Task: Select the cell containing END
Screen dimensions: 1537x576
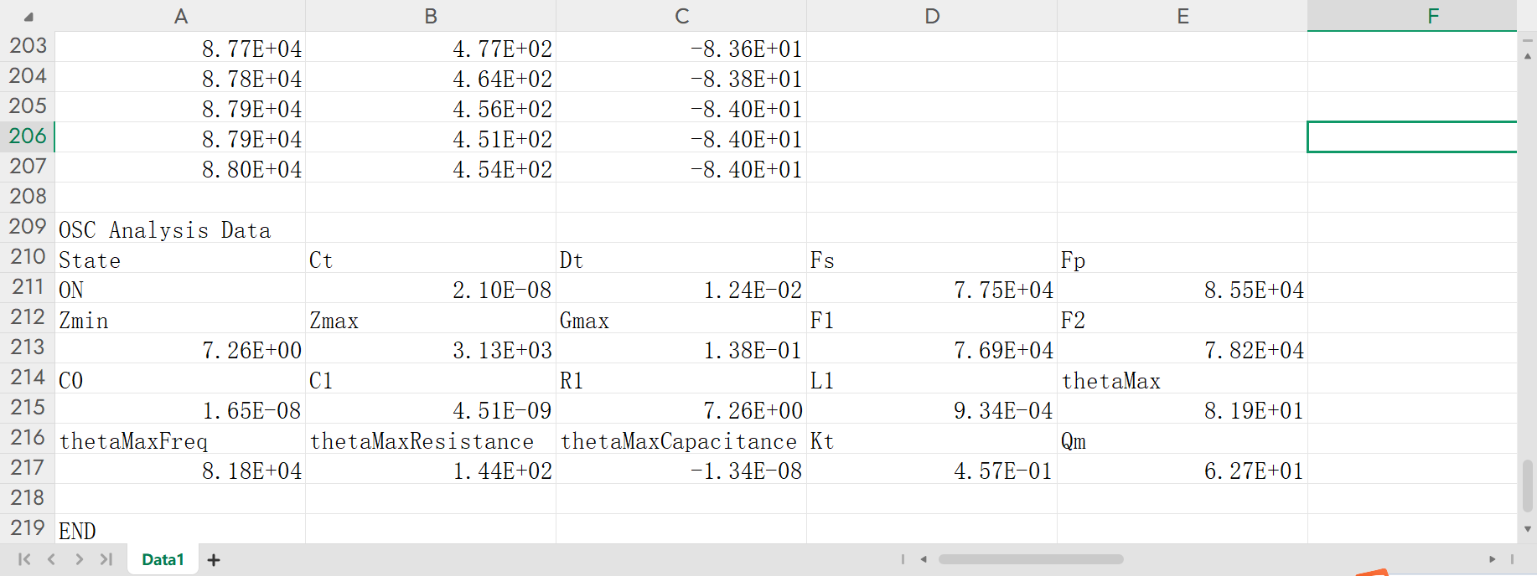Action: pyautogui.click(x=78, y=532)
